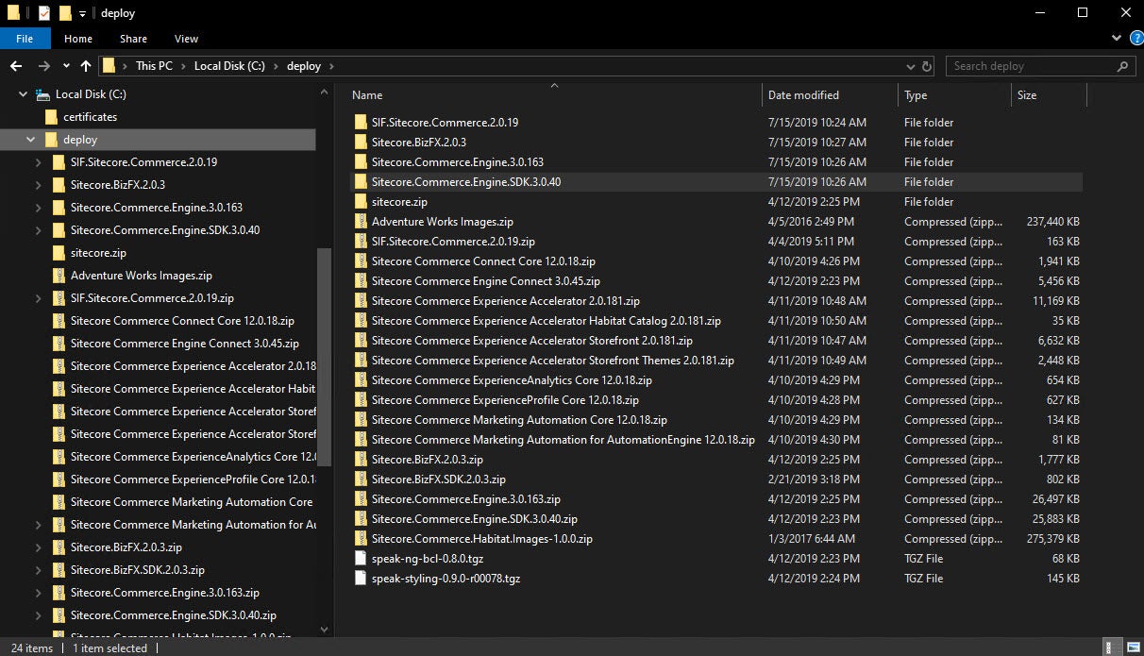Open the View ribbon tab

[186, 39]
